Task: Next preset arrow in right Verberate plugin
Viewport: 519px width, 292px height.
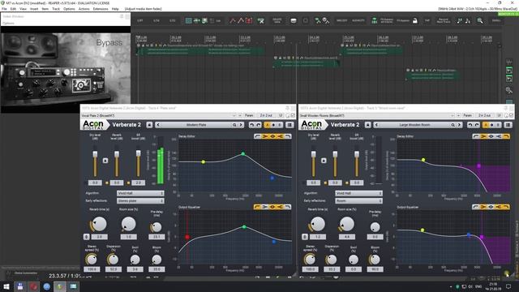Action: tap(460, 125)
